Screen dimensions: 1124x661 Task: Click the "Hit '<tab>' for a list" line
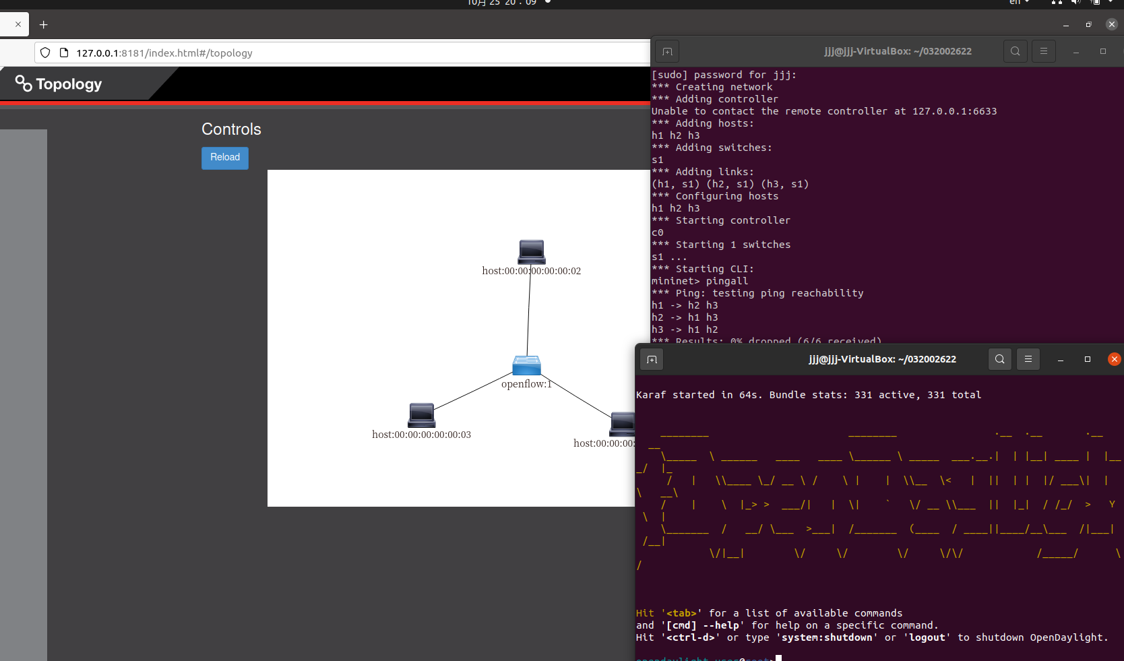(769, 613)
